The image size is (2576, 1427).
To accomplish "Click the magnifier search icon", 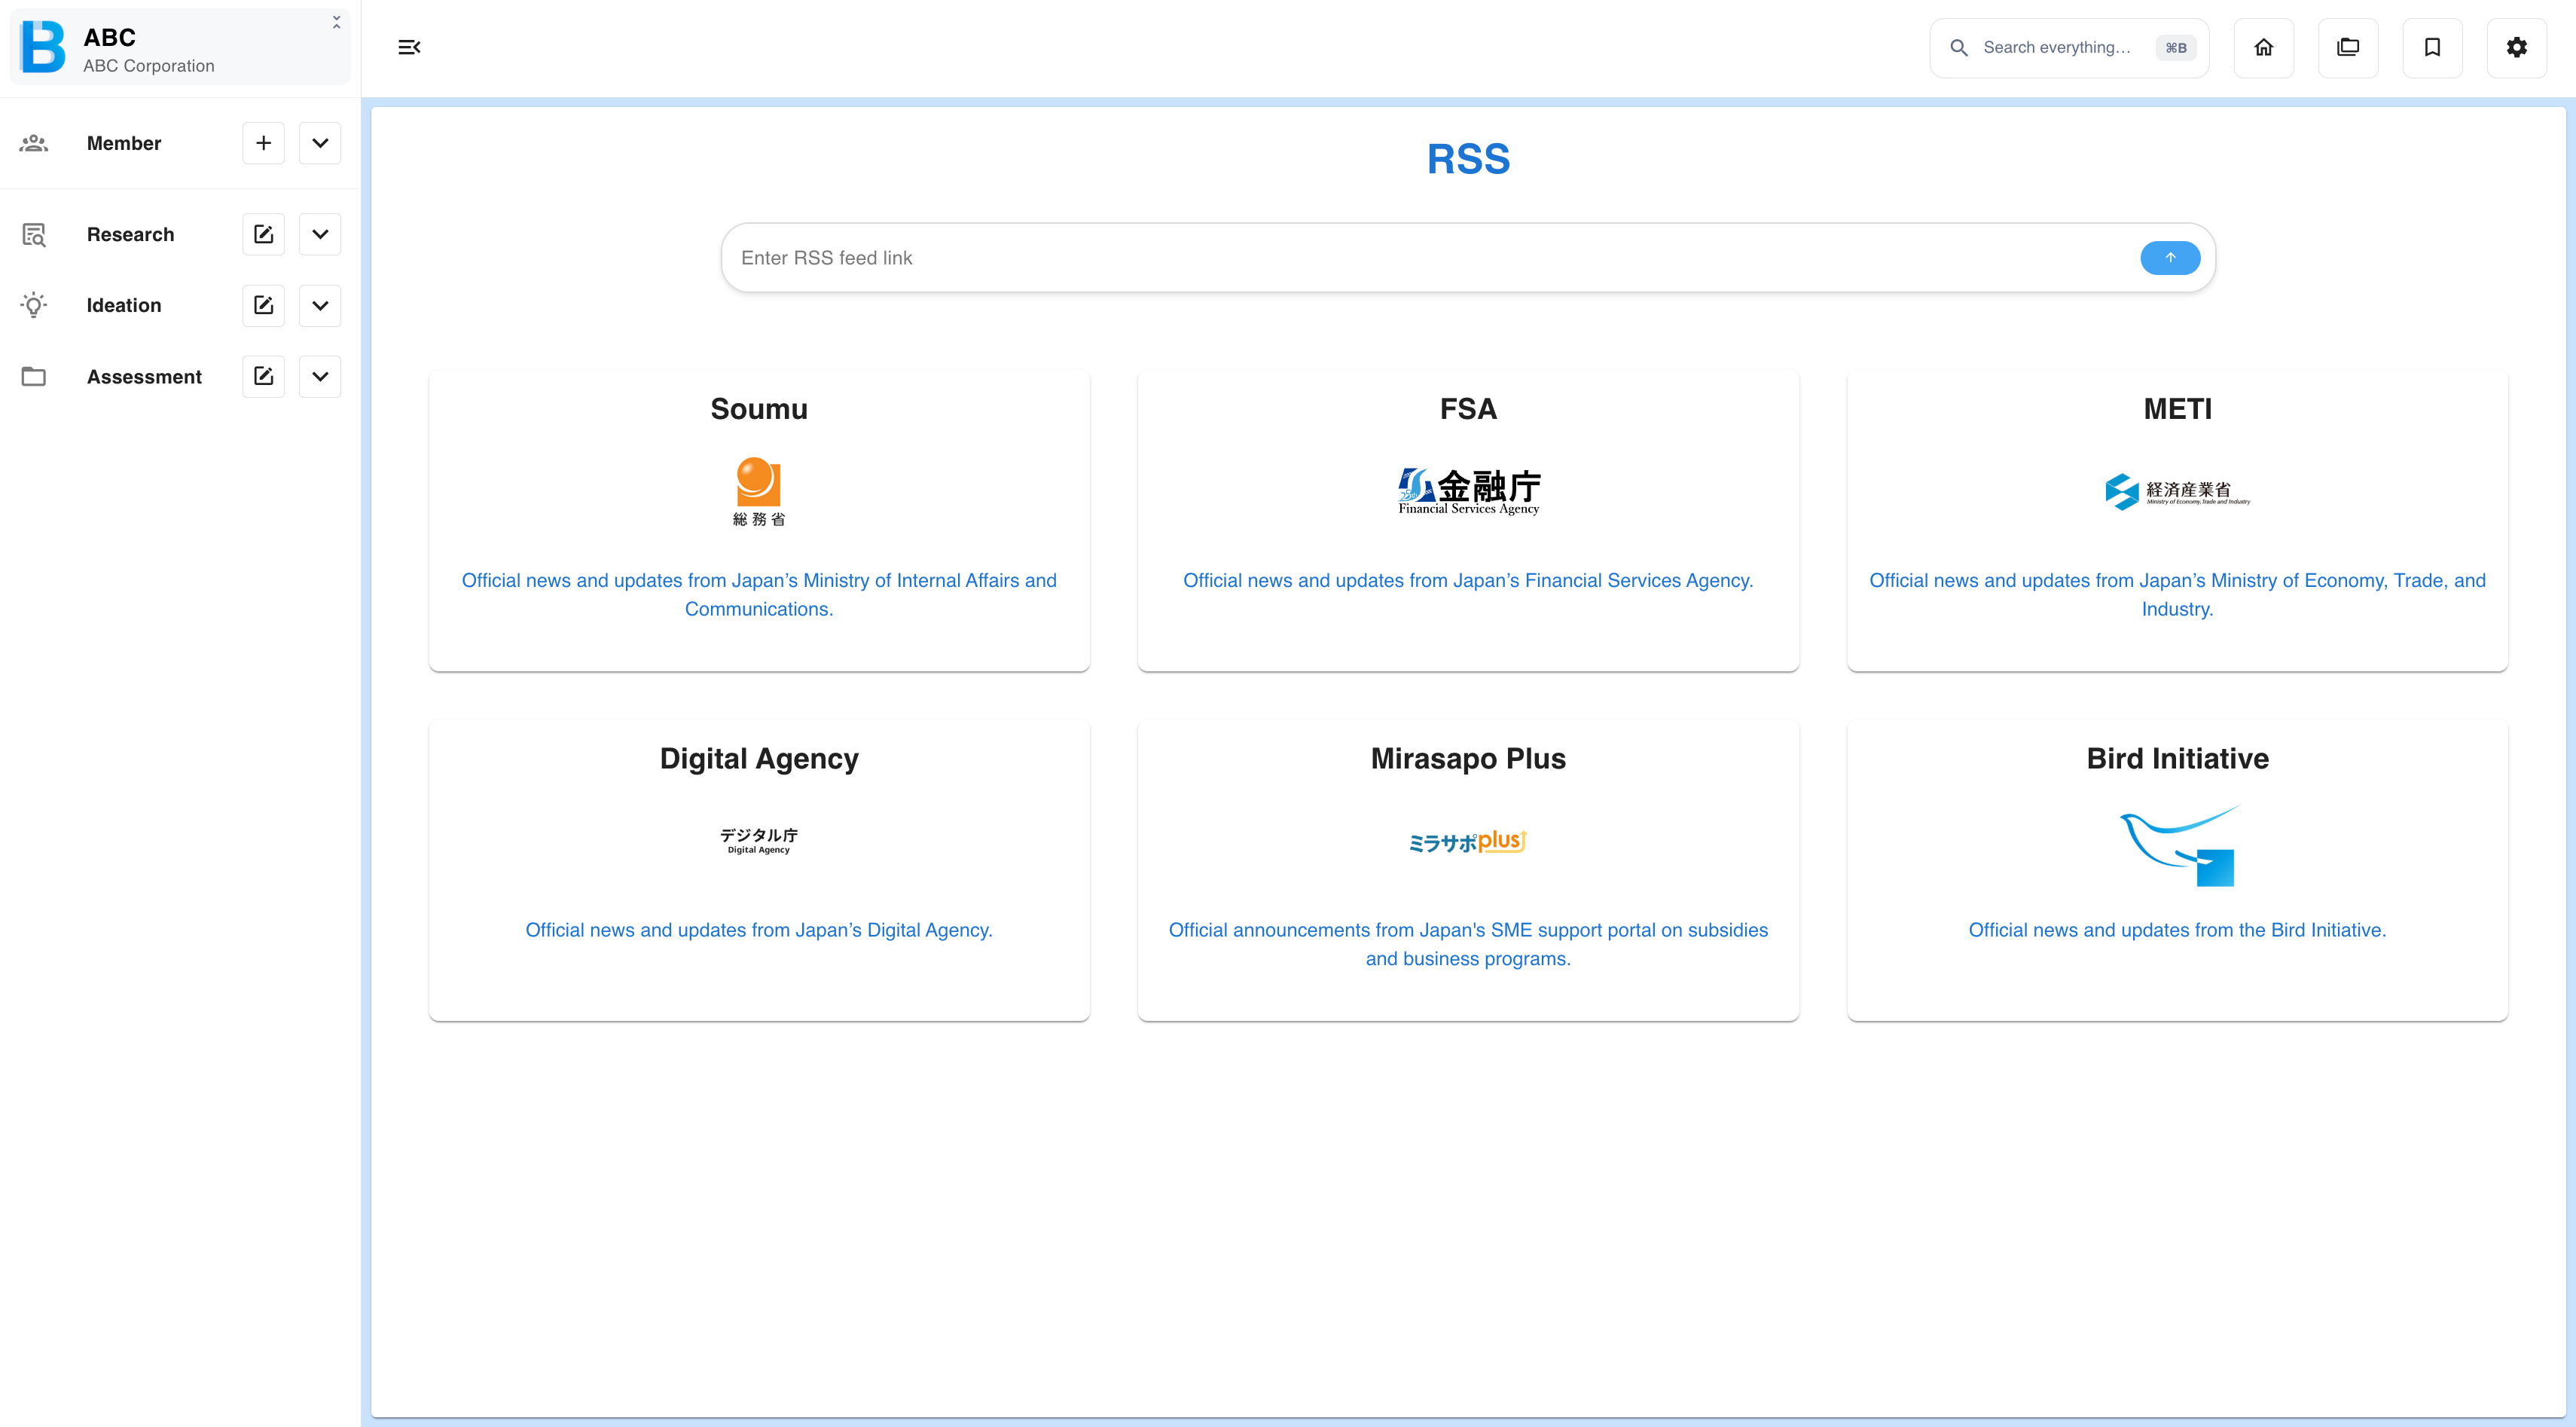I will [1959, 47].
